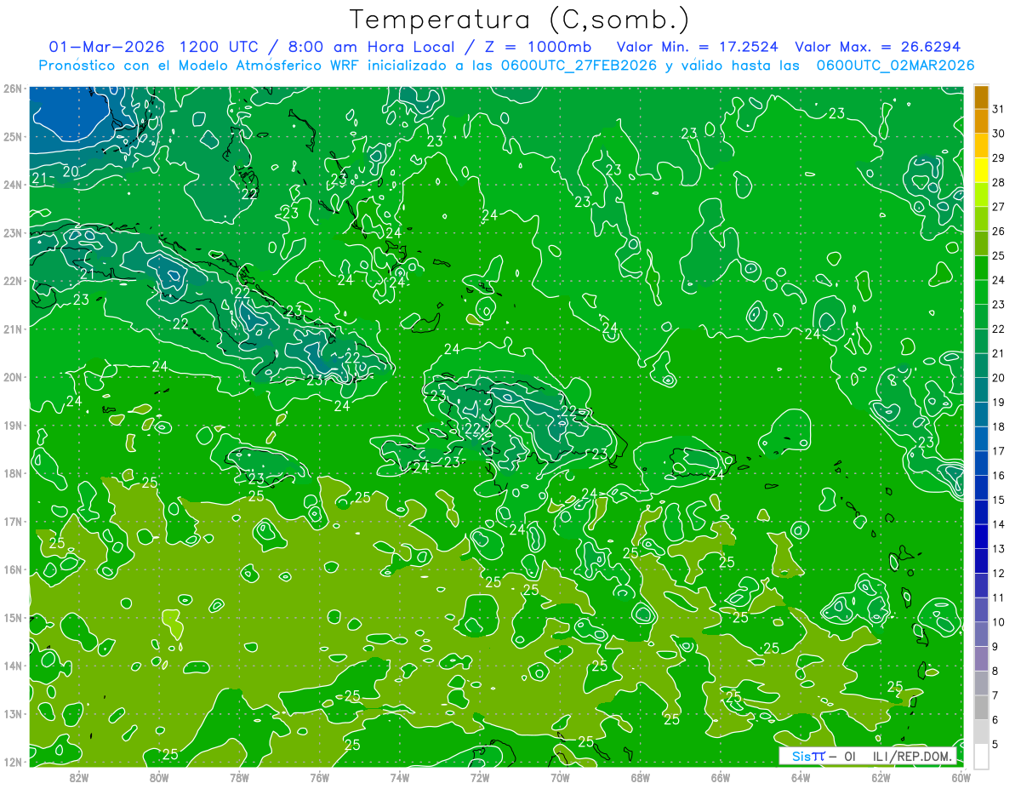Click the colorbar label 15
The height and width of the screenshot is (789, 1021).
[997, 500]
